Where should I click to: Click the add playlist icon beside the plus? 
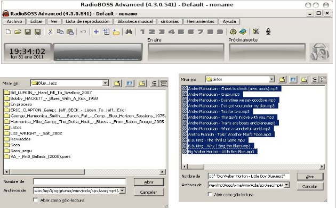tap(106, 32)
